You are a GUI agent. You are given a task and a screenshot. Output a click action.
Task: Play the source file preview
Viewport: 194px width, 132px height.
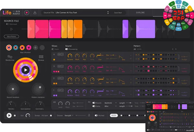(11, 29)
